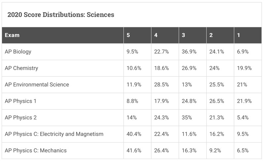Click the AP Physics 2 row label
Image resolution: width=264 pixels, height=161 pixels.
[x=20, y=117]
